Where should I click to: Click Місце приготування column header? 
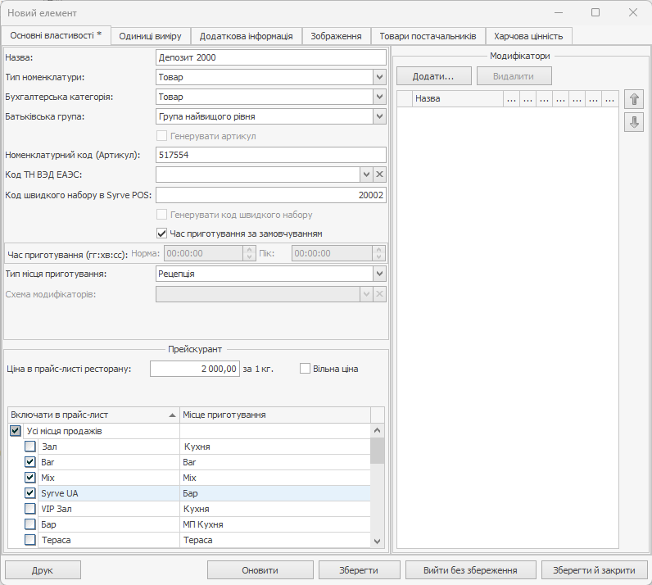pos(275,415)
